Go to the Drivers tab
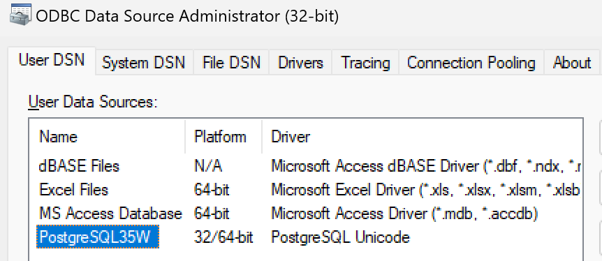Screen dimensions: 602x261 (300, 63)
